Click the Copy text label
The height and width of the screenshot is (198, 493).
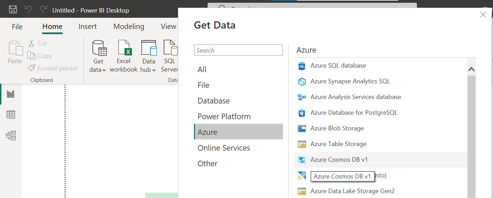[x=45, y=56]
